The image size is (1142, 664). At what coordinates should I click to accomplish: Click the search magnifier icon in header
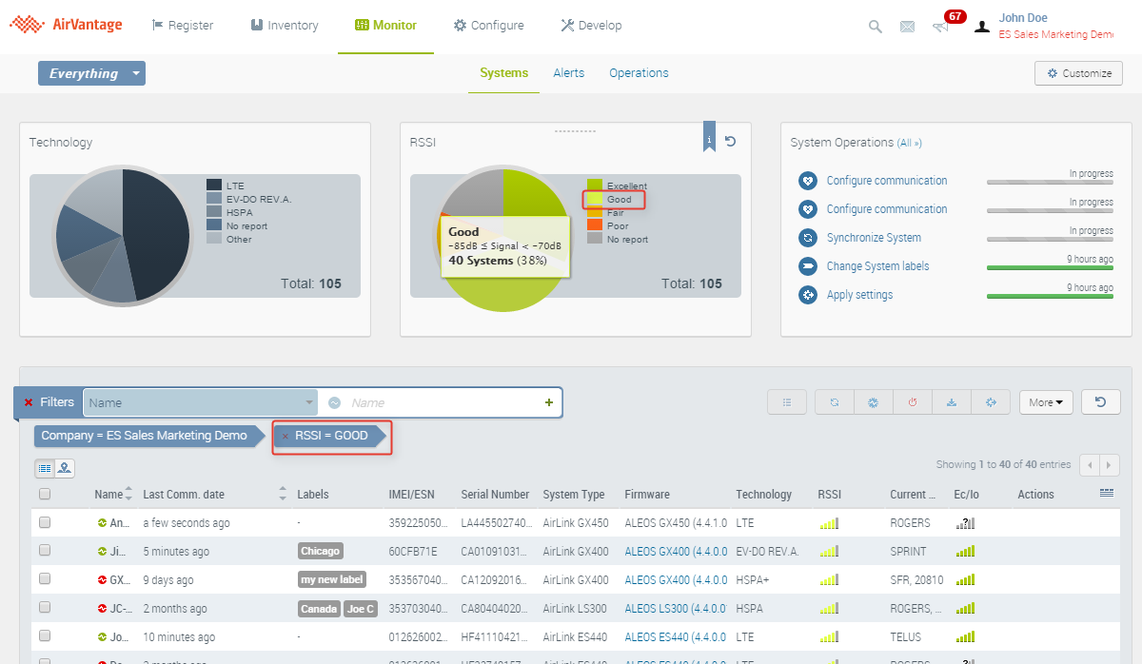(x=875, y=27)
